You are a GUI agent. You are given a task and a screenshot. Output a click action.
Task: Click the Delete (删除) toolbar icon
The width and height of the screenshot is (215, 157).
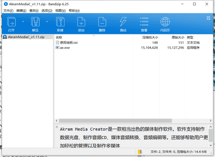(x=102, y=22)
